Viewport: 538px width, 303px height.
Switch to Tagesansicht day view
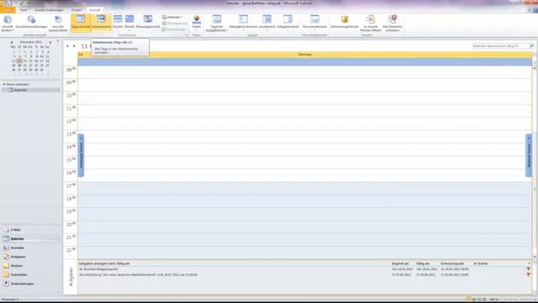coord(81,24)
